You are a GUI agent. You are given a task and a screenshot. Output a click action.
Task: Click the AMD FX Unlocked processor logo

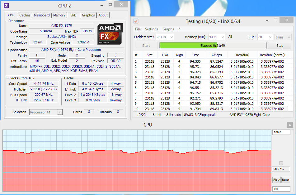pos(110,34)
